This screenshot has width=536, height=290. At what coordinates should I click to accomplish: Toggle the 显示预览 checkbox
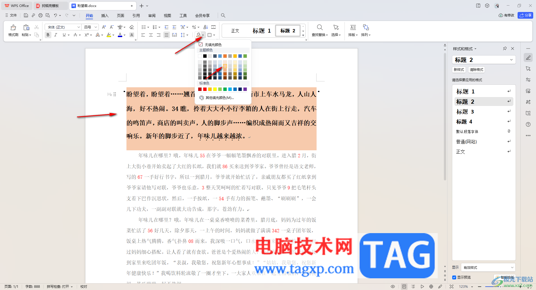click(454, 277)
